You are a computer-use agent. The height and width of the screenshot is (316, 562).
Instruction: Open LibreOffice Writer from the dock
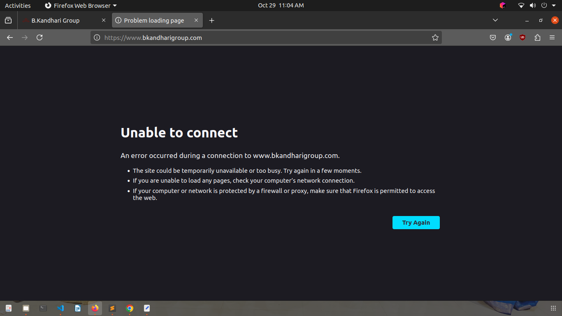point(78,308)
